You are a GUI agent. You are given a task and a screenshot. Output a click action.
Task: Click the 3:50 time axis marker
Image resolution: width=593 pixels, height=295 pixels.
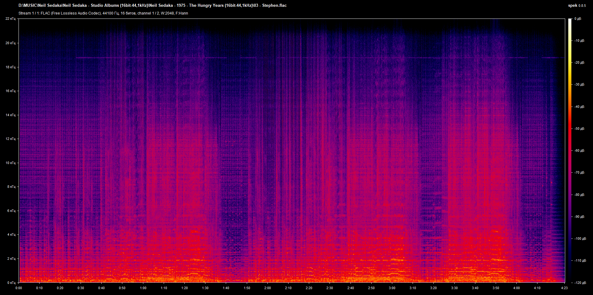496,288
